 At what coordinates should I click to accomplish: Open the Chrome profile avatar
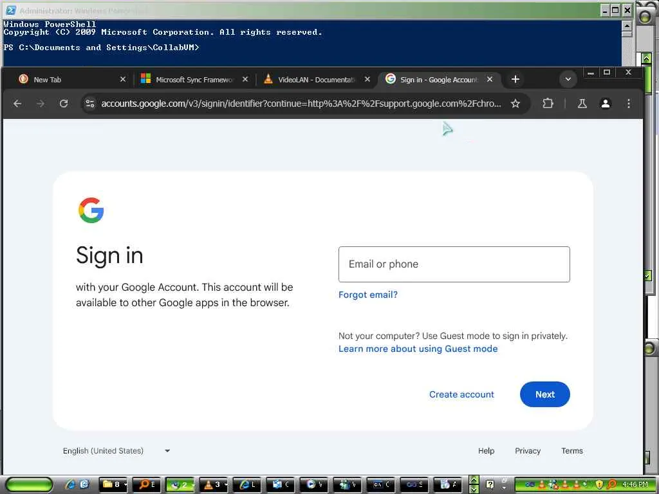coord(605,104)
